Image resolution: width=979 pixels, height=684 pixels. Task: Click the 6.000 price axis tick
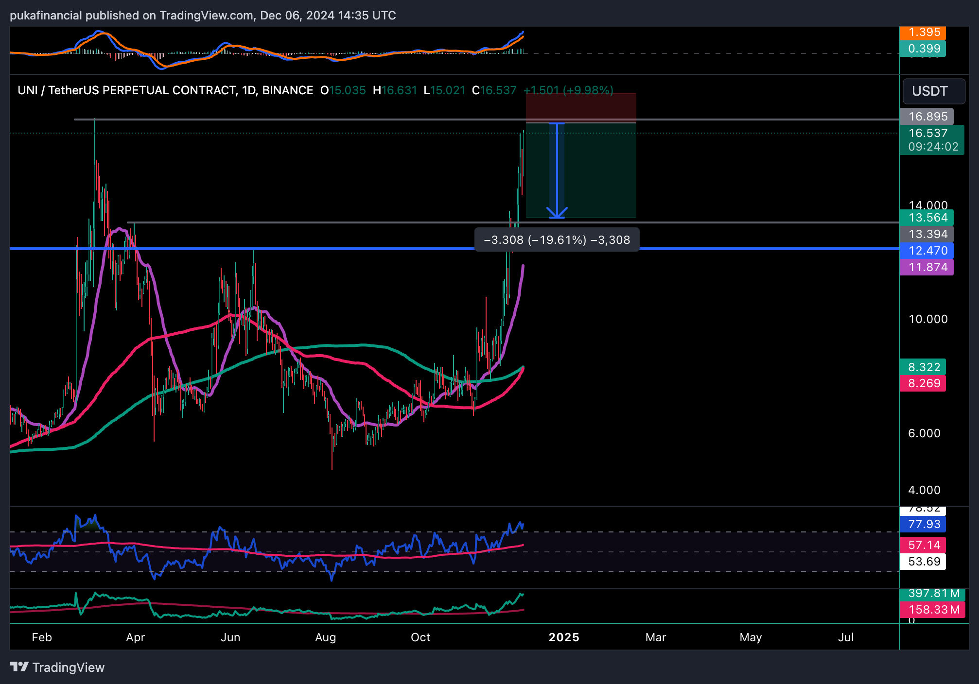coord(924,433)
